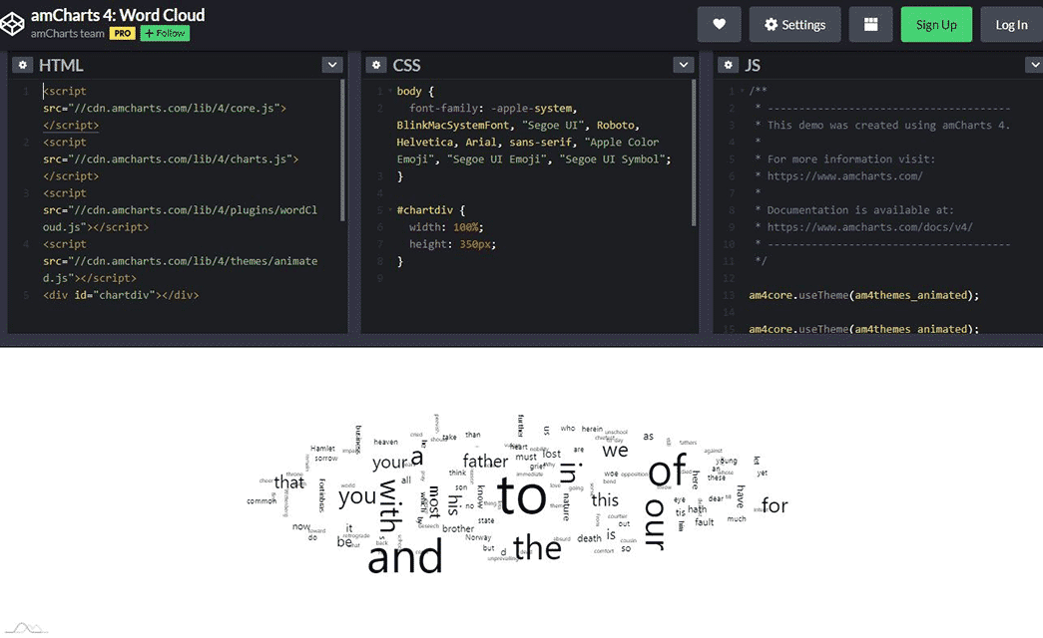Click the word 'that' in the cloud
The width and height of the screenshot is (1043, 638).
pos(288,481)
